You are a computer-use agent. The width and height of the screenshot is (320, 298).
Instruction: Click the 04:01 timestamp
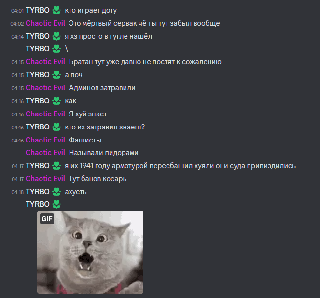pos(17,11)
